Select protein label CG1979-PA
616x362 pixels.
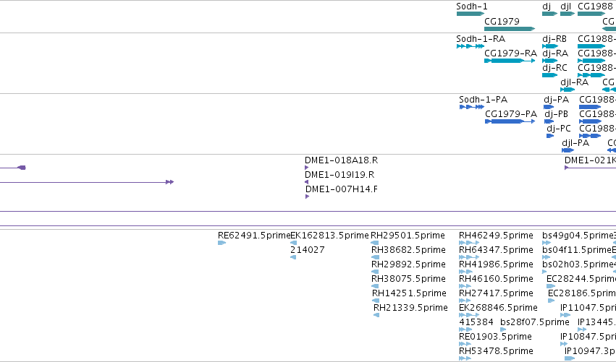coord(511,113)
